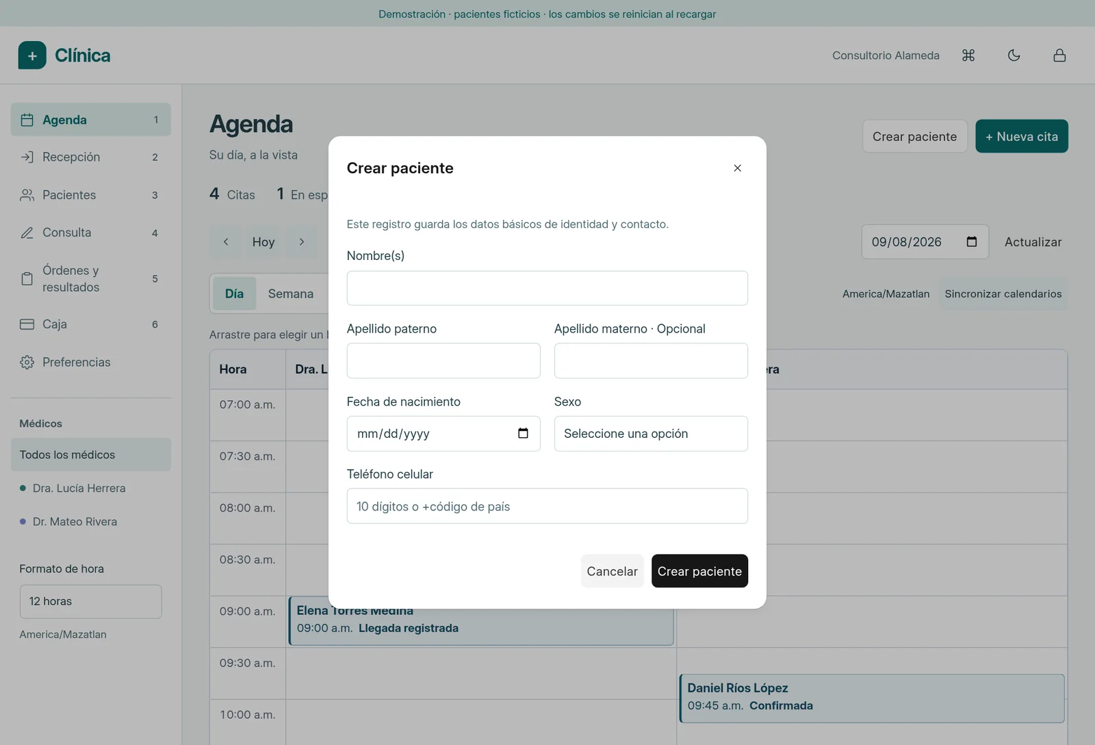
Task: Focus the Nombre(s) text field
Action: [547, 288]
